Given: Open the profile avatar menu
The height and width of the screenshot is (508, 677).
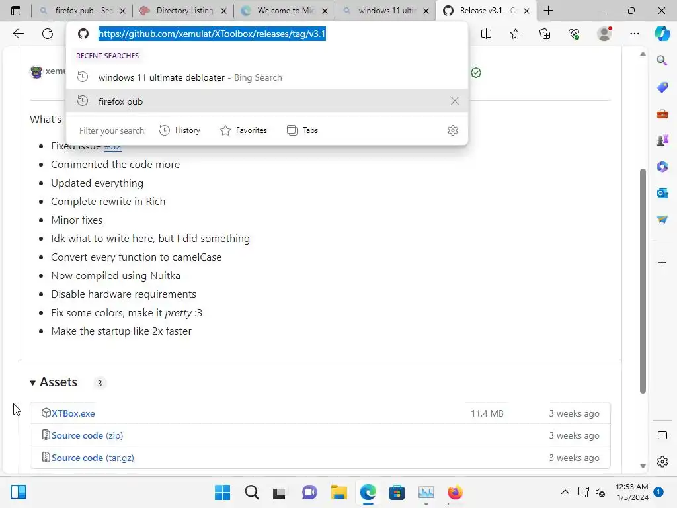Looking at the screenshot, I should pyautogui.click(x=604, y=34).
